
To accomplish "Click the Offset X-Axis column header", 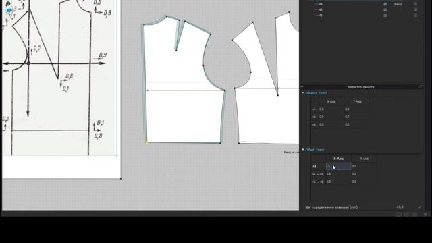I will tap(339, 159).
